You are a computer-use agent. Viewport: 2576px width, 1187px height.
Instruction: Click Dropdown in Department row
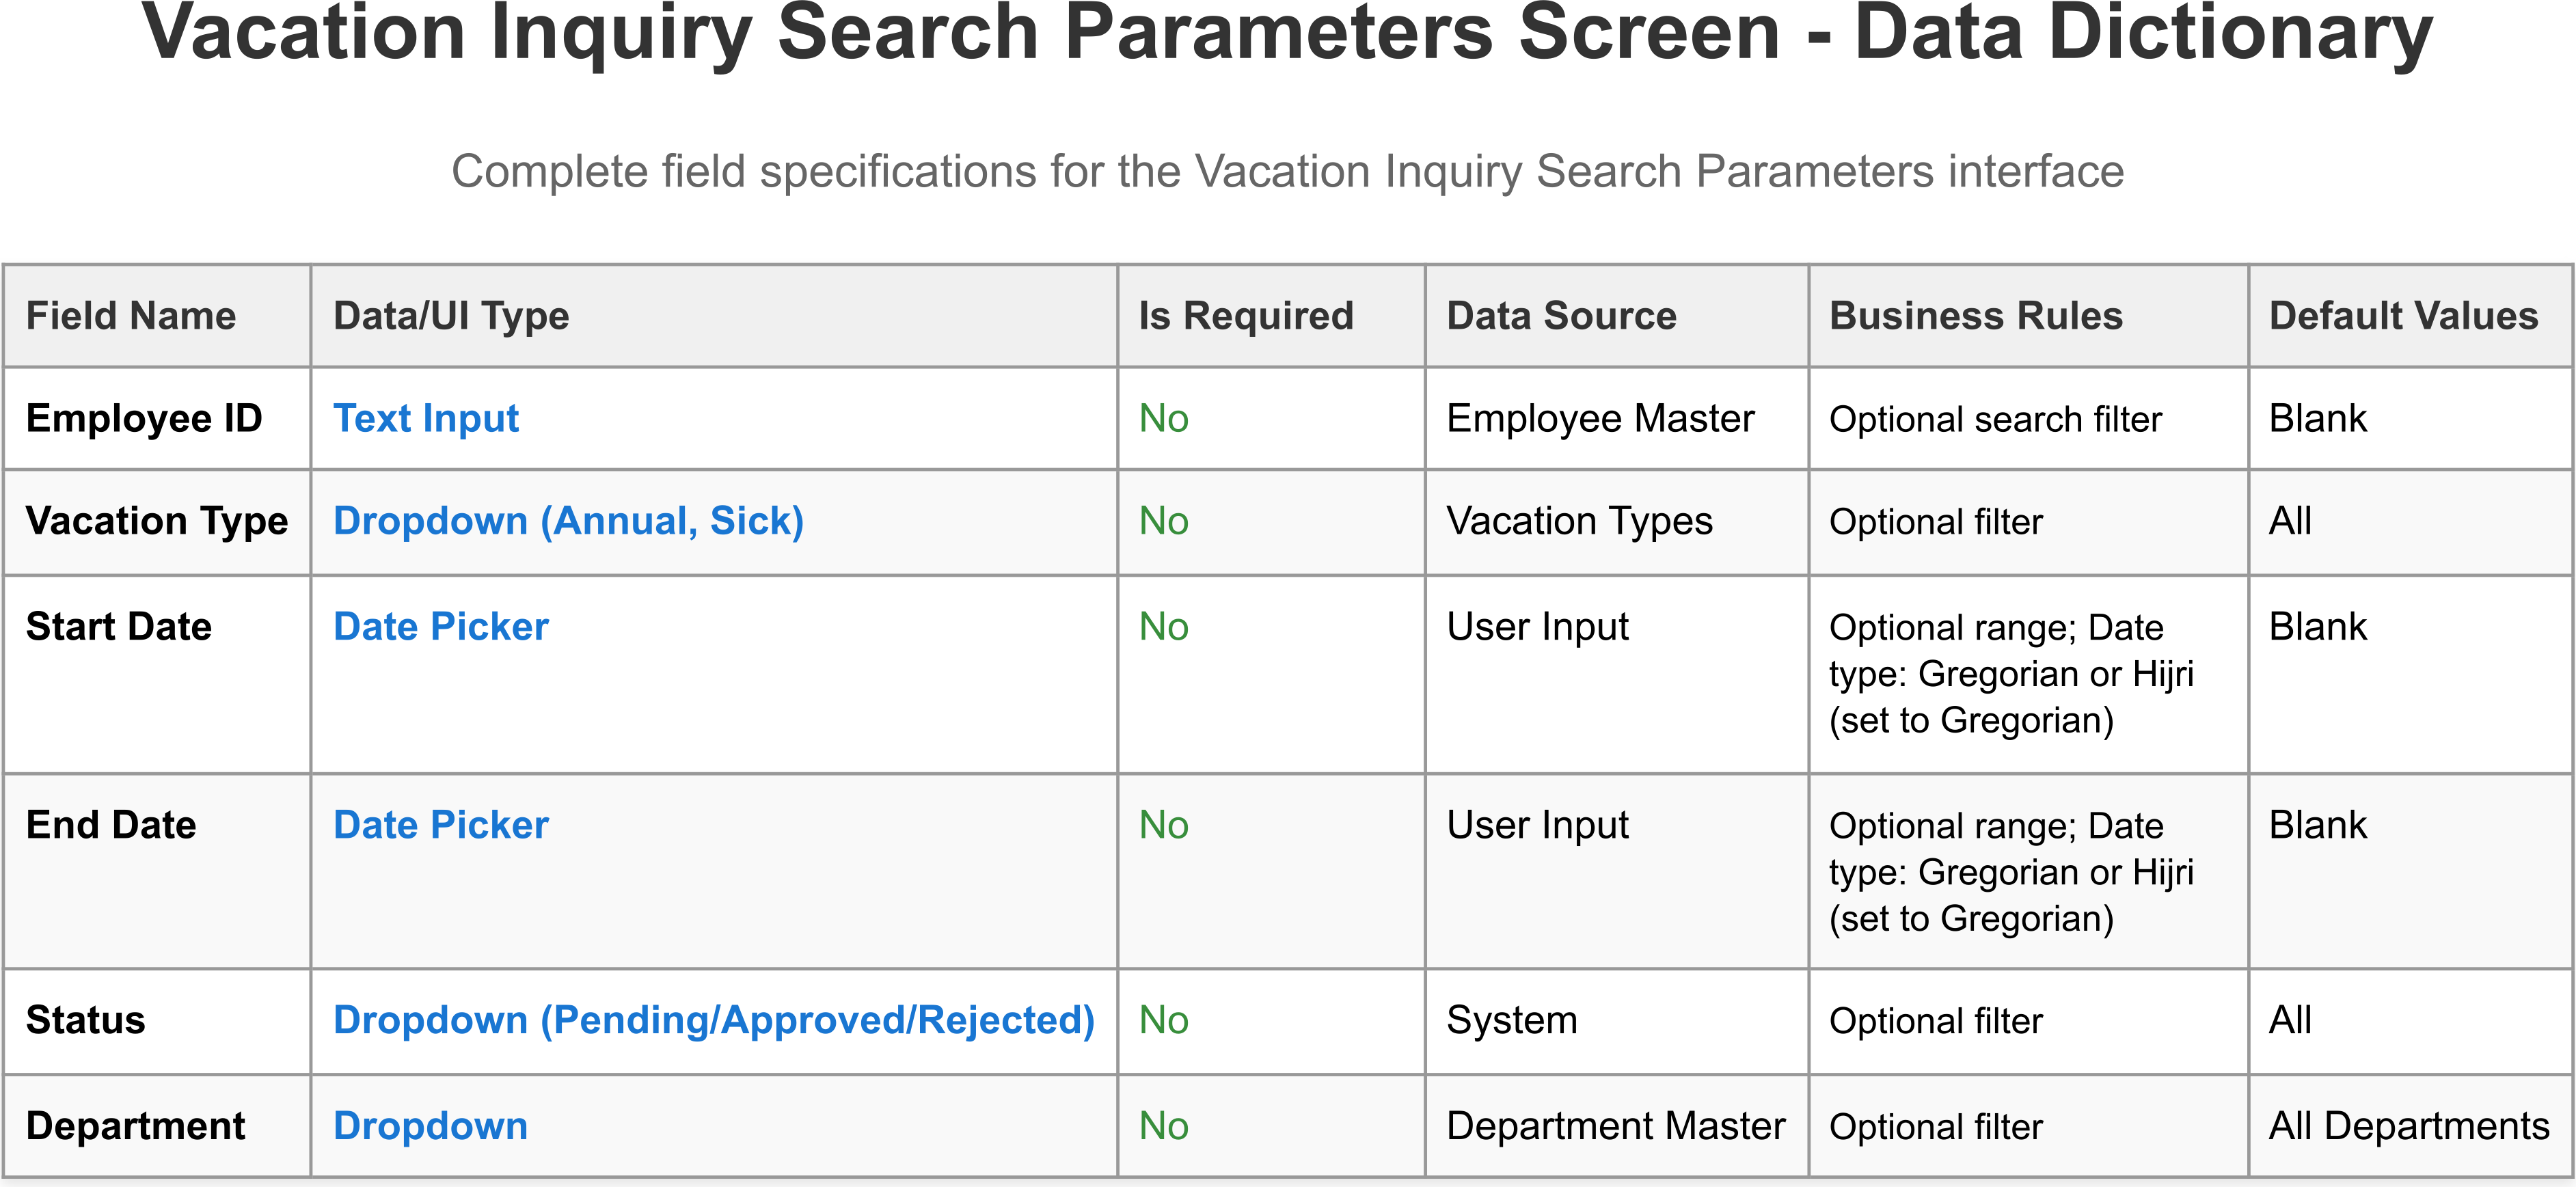tap(430, 1126)
